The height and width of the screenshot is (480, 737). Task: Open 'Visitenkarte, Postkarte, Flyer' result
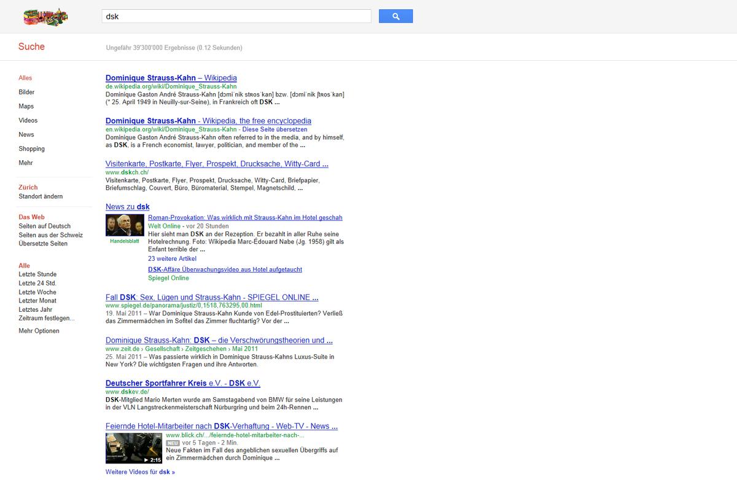click(x=217, y=164)
